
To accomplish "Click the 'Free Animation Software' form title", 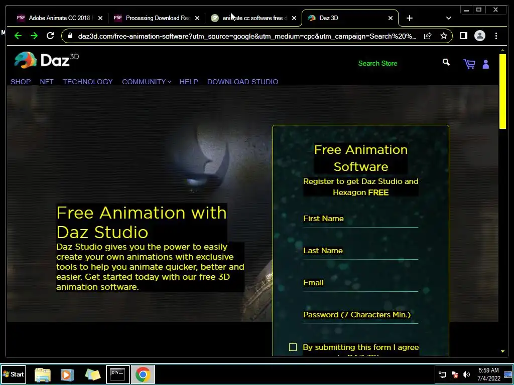I will [x=360, y=158].
